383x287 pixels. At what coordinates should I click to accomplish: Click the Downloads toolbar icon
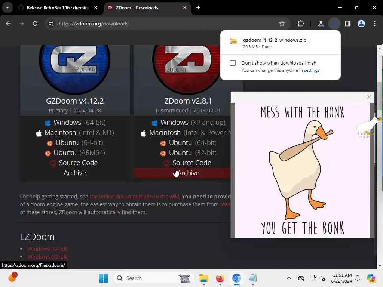coord(334,24)
